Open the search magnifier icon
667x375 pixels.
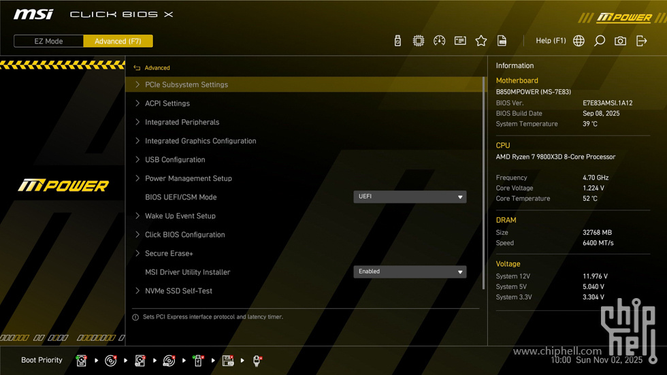point(600,41)
